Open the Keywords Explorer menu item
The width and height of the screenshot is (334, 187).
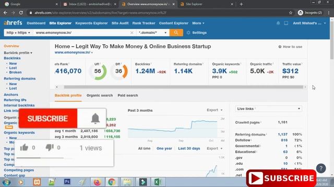(92, 23)
